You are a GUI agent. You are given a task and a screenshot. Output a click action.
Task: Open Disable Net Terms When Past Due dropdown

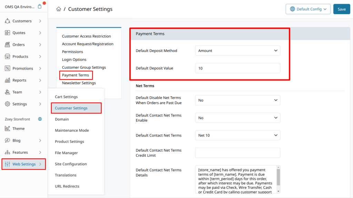(x=238, y=100)
